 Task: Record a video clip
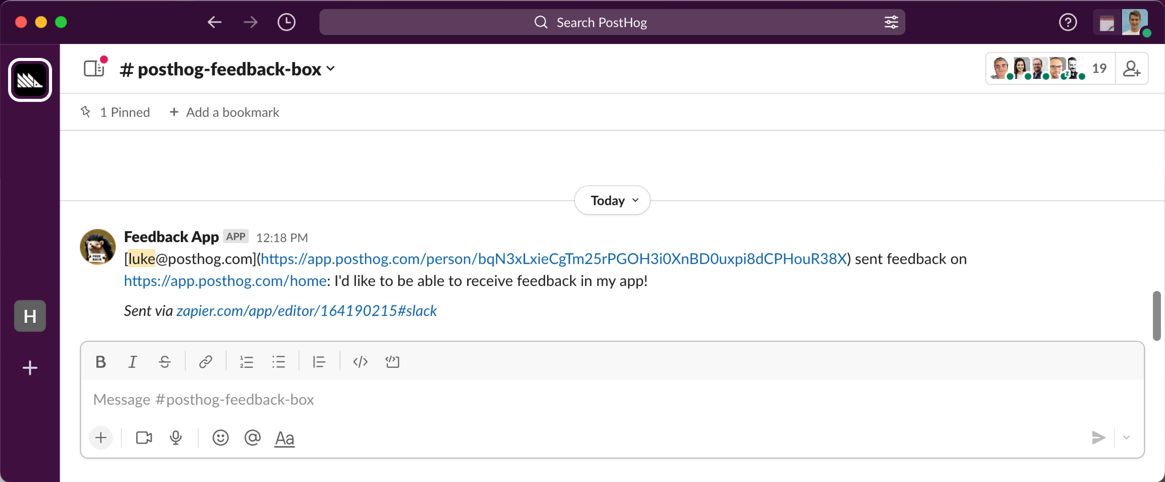coord(144,438)
